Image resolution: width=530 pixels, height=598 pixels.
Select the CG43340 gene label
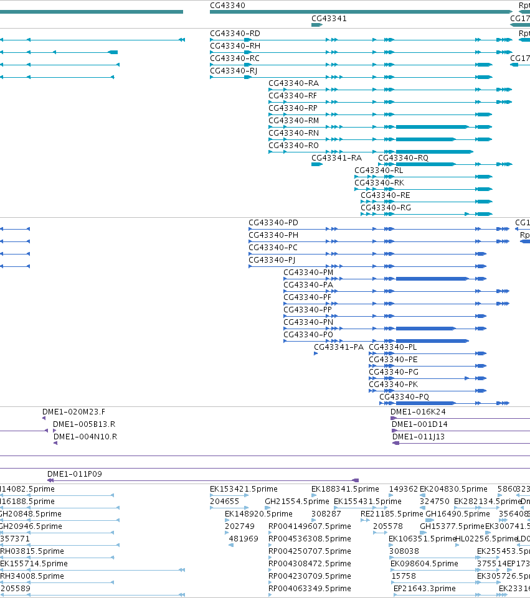[x=227, y=6]
